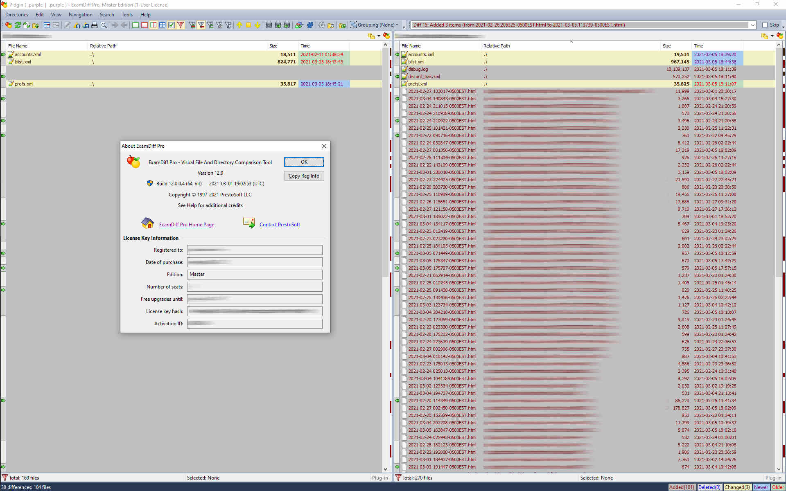This screenshot has width=786, height=491.
Task: Click OK in the About ExamDiff Pro dialog
Action: pos(304,162)
